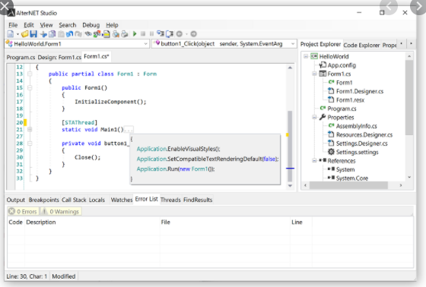Collapse the class Form1 code fold
This screenshot has width=426, height=287.
(x=30, y=74)
